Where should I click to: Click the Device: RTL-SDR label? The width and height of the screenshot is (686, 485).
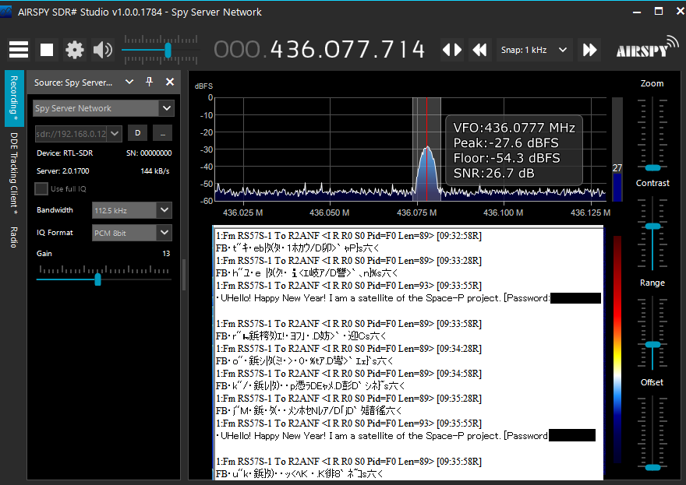coord(65,153)
